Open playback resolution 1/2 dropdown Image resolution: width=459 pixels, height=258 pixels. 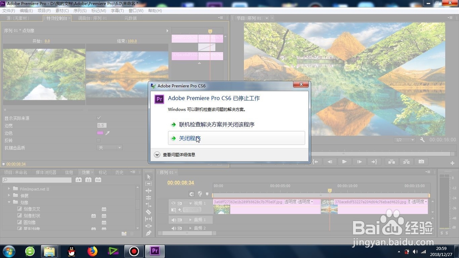404,140
